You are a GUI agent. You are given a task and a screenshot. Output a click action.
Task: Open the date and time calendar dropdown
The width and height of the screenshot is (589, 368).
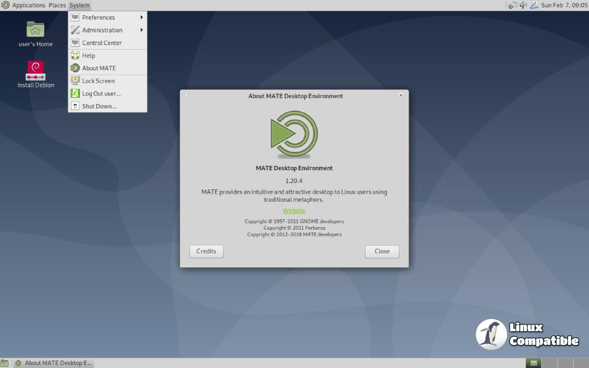pyautogui.click(x=564, y=5)
